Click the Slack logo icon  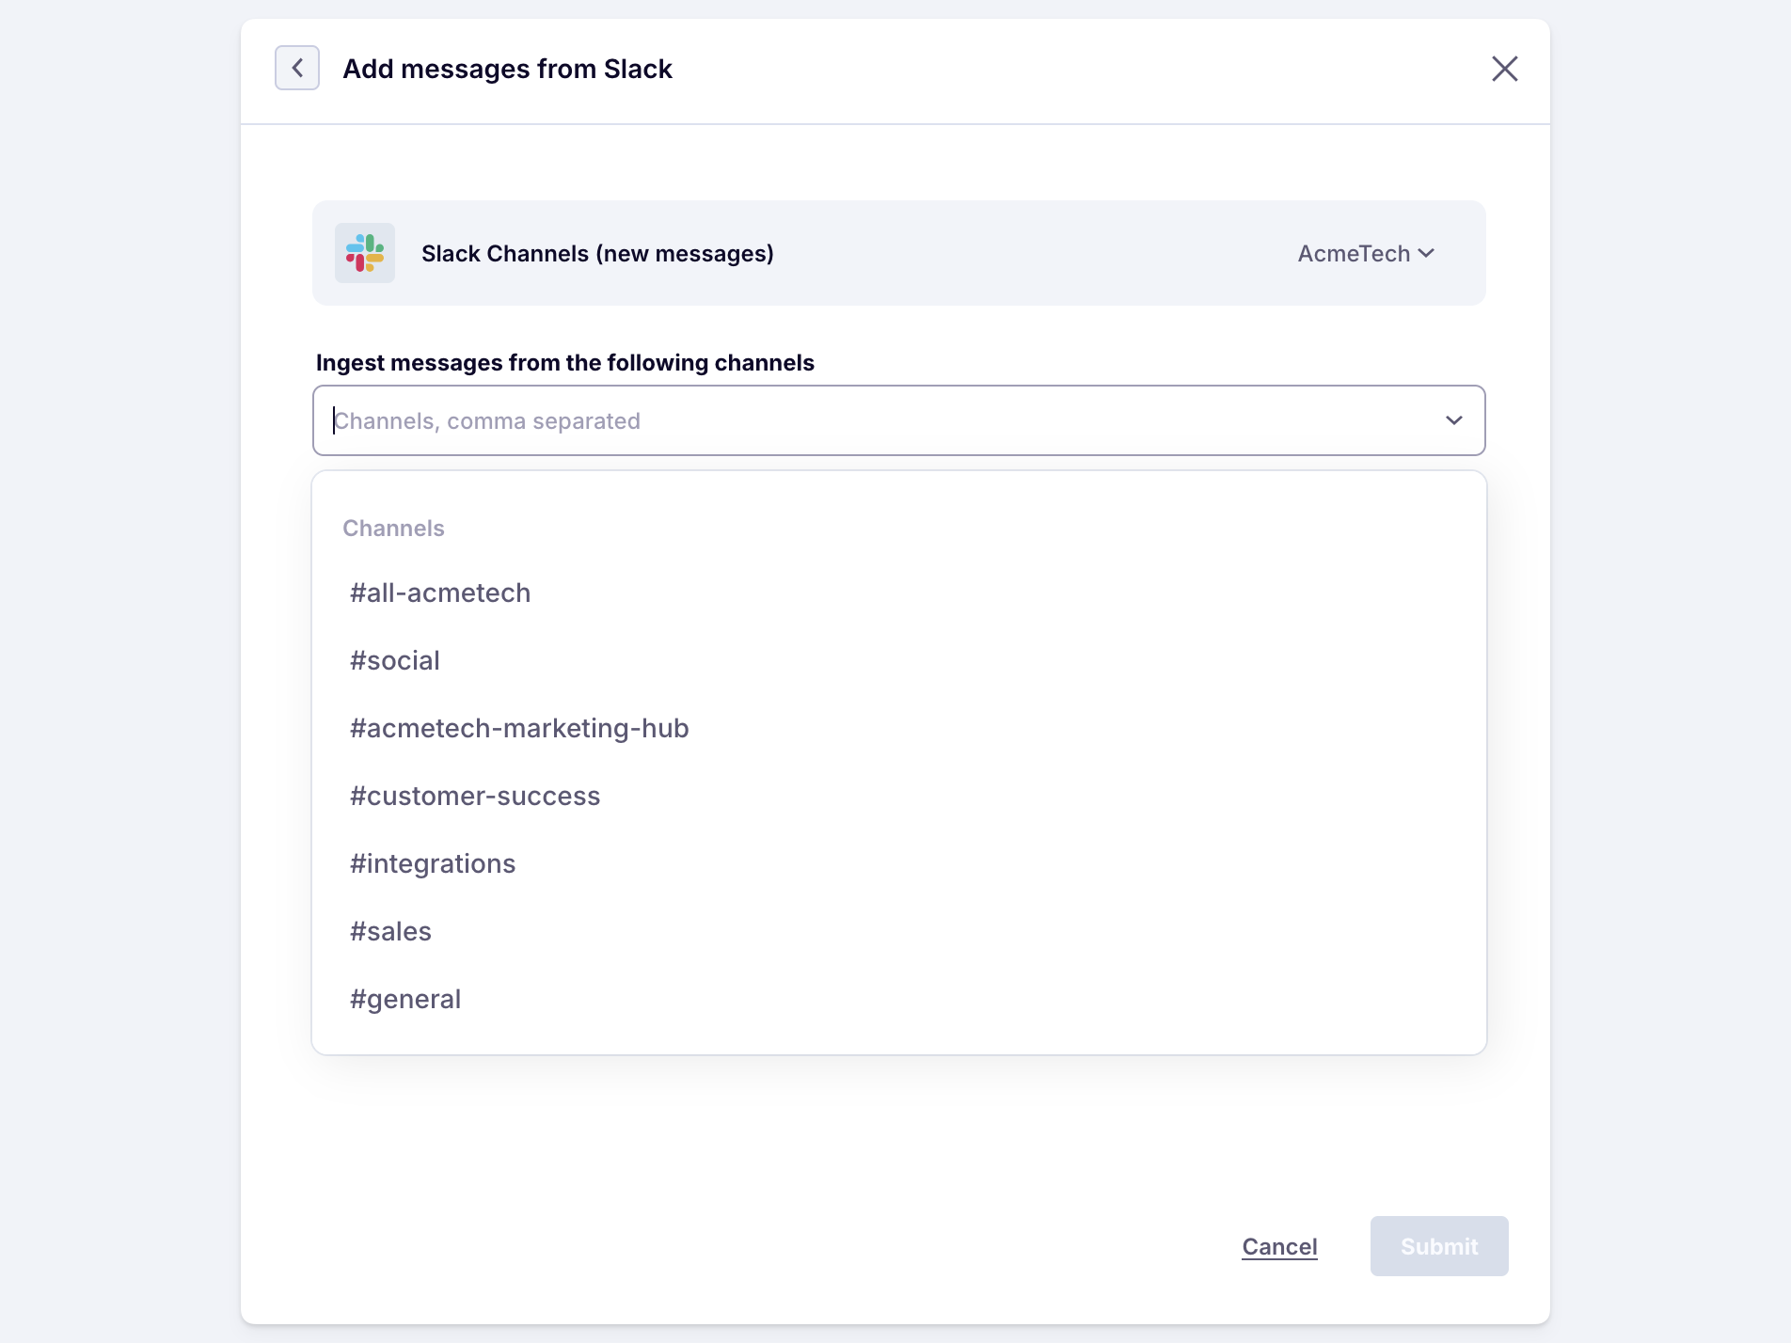click(x=365, y=253)
